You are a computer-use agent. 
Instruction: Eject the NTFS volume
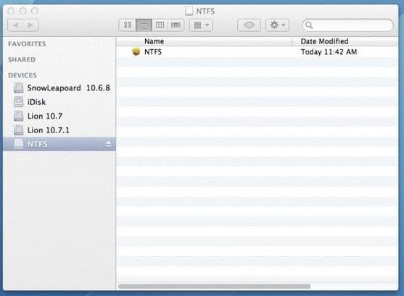point(108,143)
